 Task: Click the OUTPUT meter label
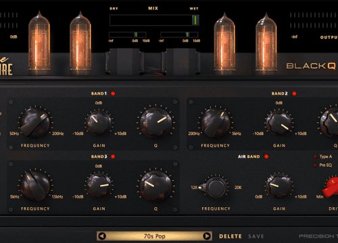point(329,37)
